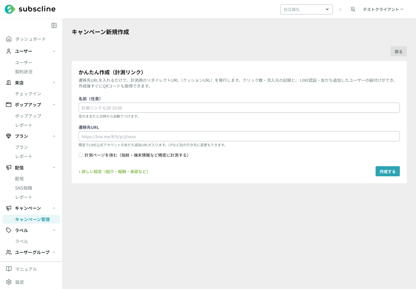Screen dimensions: 416x289
Task: Open the 自店舗名 store dropdown
Action: point(307,9)
